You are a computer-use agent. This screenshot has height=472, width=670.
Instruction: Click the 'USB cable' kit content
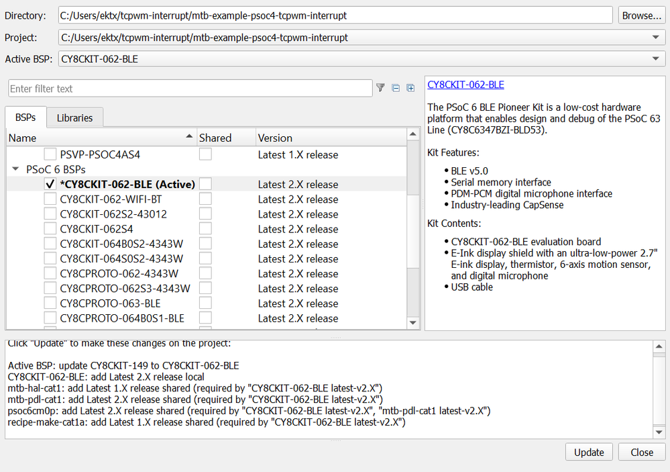coord(471,287)
